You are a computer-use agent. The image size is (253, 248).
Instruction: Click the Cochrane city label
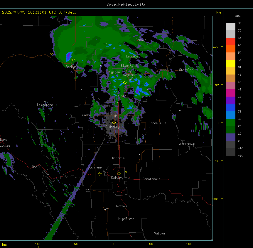point(95,167)
